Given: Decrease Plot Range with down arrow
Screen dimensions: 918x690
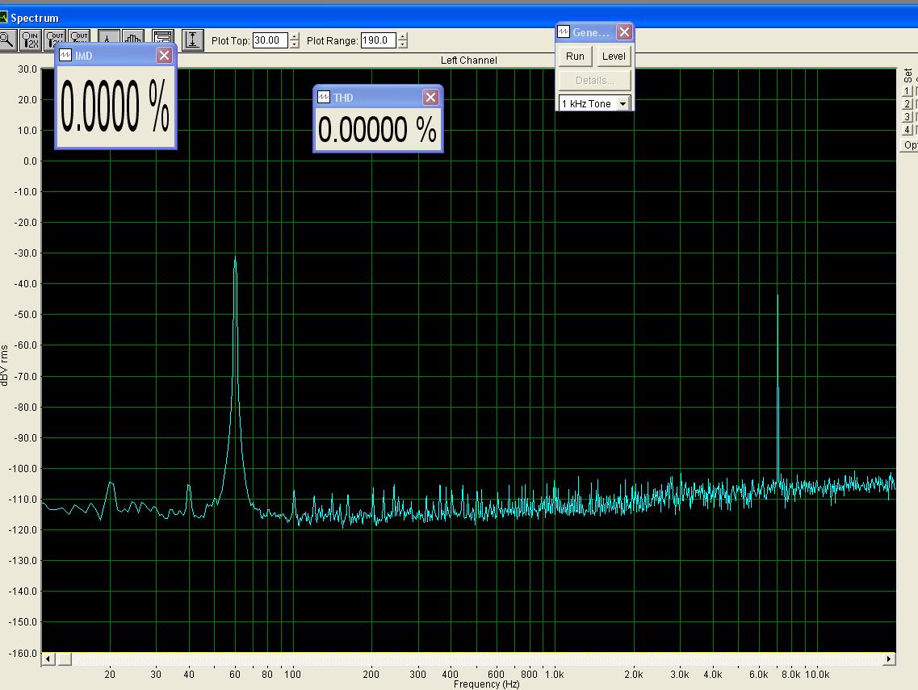Looking at the screenshot, I should tap(403, 44).
